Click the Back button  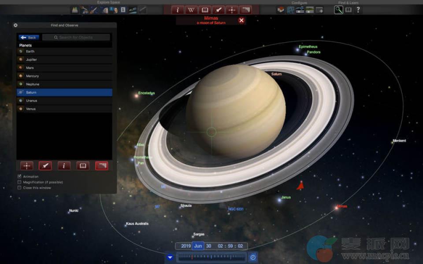pos(29,37)
